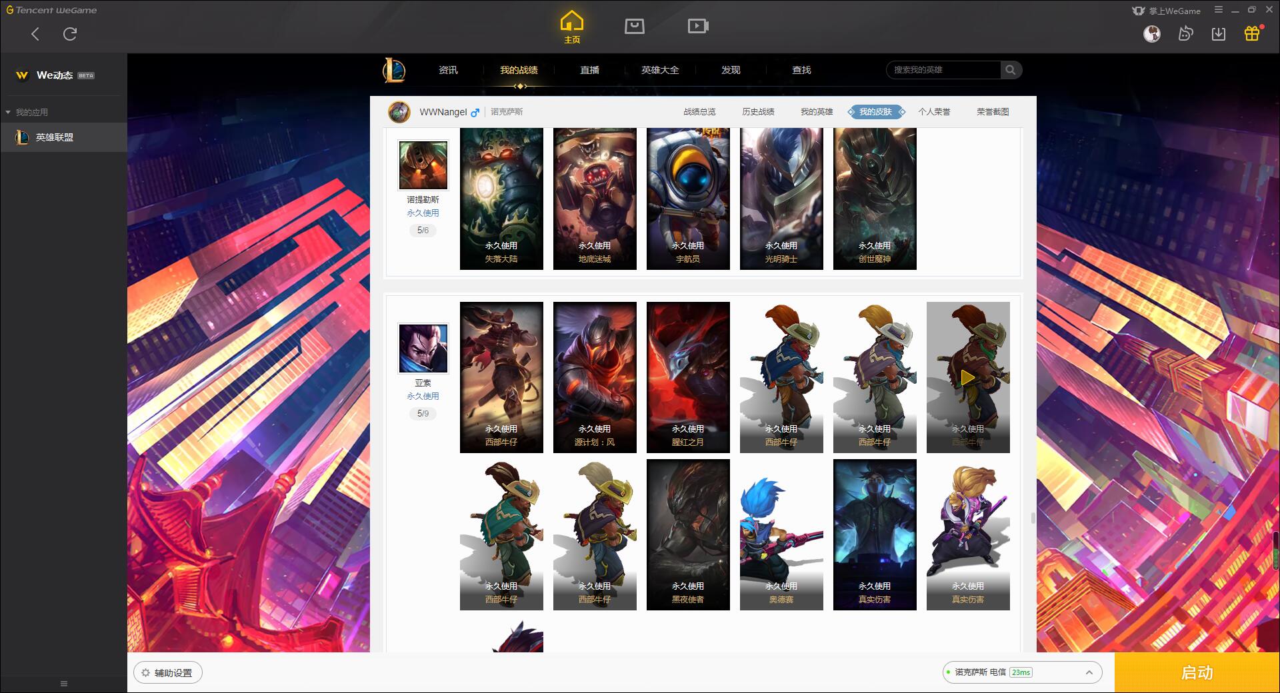
Task: Select the 我的皮肤 sub-tab
Action: (876, 112)
